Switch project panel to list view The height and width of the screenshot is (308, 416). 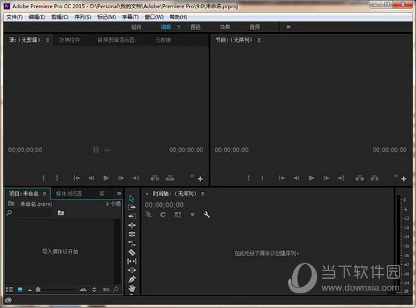tap(9, 289)
